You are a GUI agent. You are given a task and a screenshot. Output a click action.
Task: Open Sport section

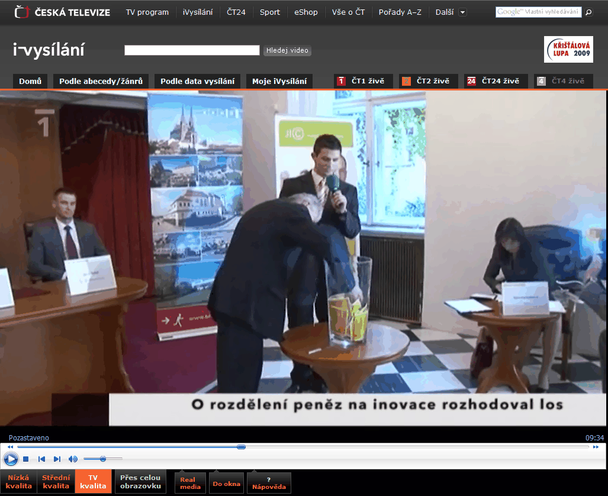(x=270, y=12)
